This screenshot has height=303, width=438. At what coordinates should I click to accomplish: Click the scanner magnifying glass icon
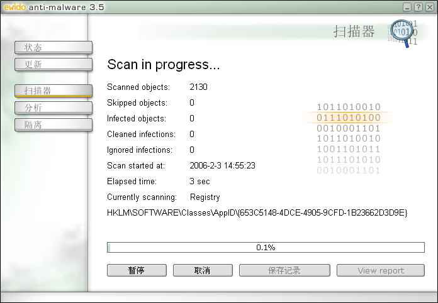point(402,33)
